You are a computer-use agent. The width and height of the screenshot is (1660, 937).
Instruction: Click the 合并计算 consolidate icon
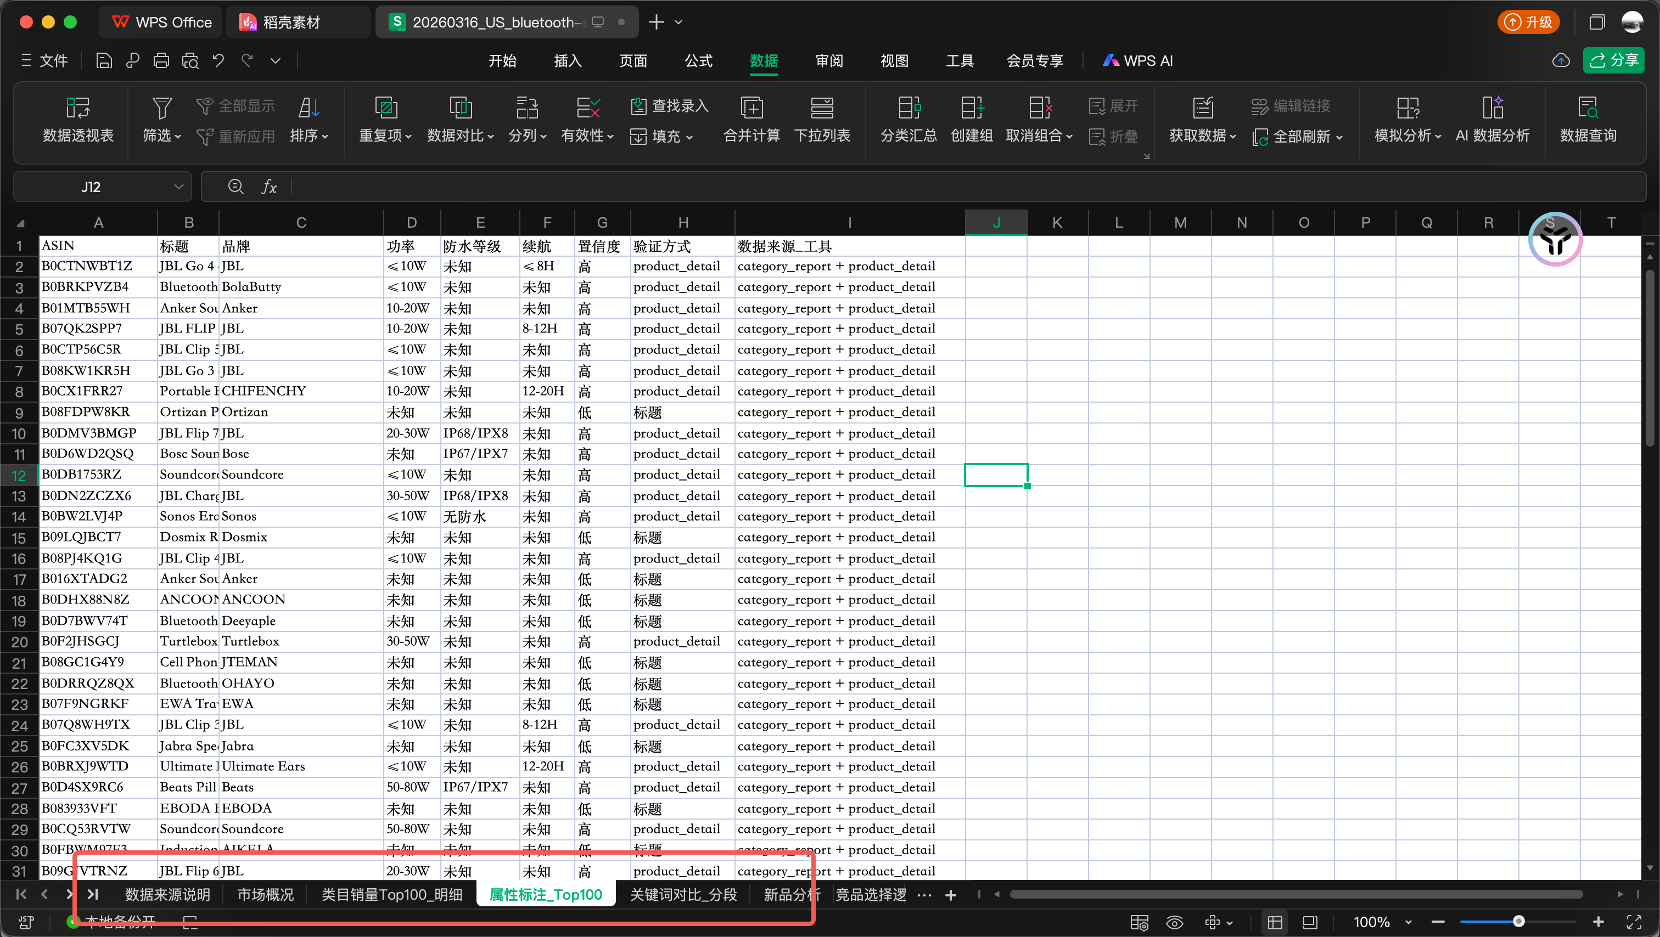click(x=752, y=108)
